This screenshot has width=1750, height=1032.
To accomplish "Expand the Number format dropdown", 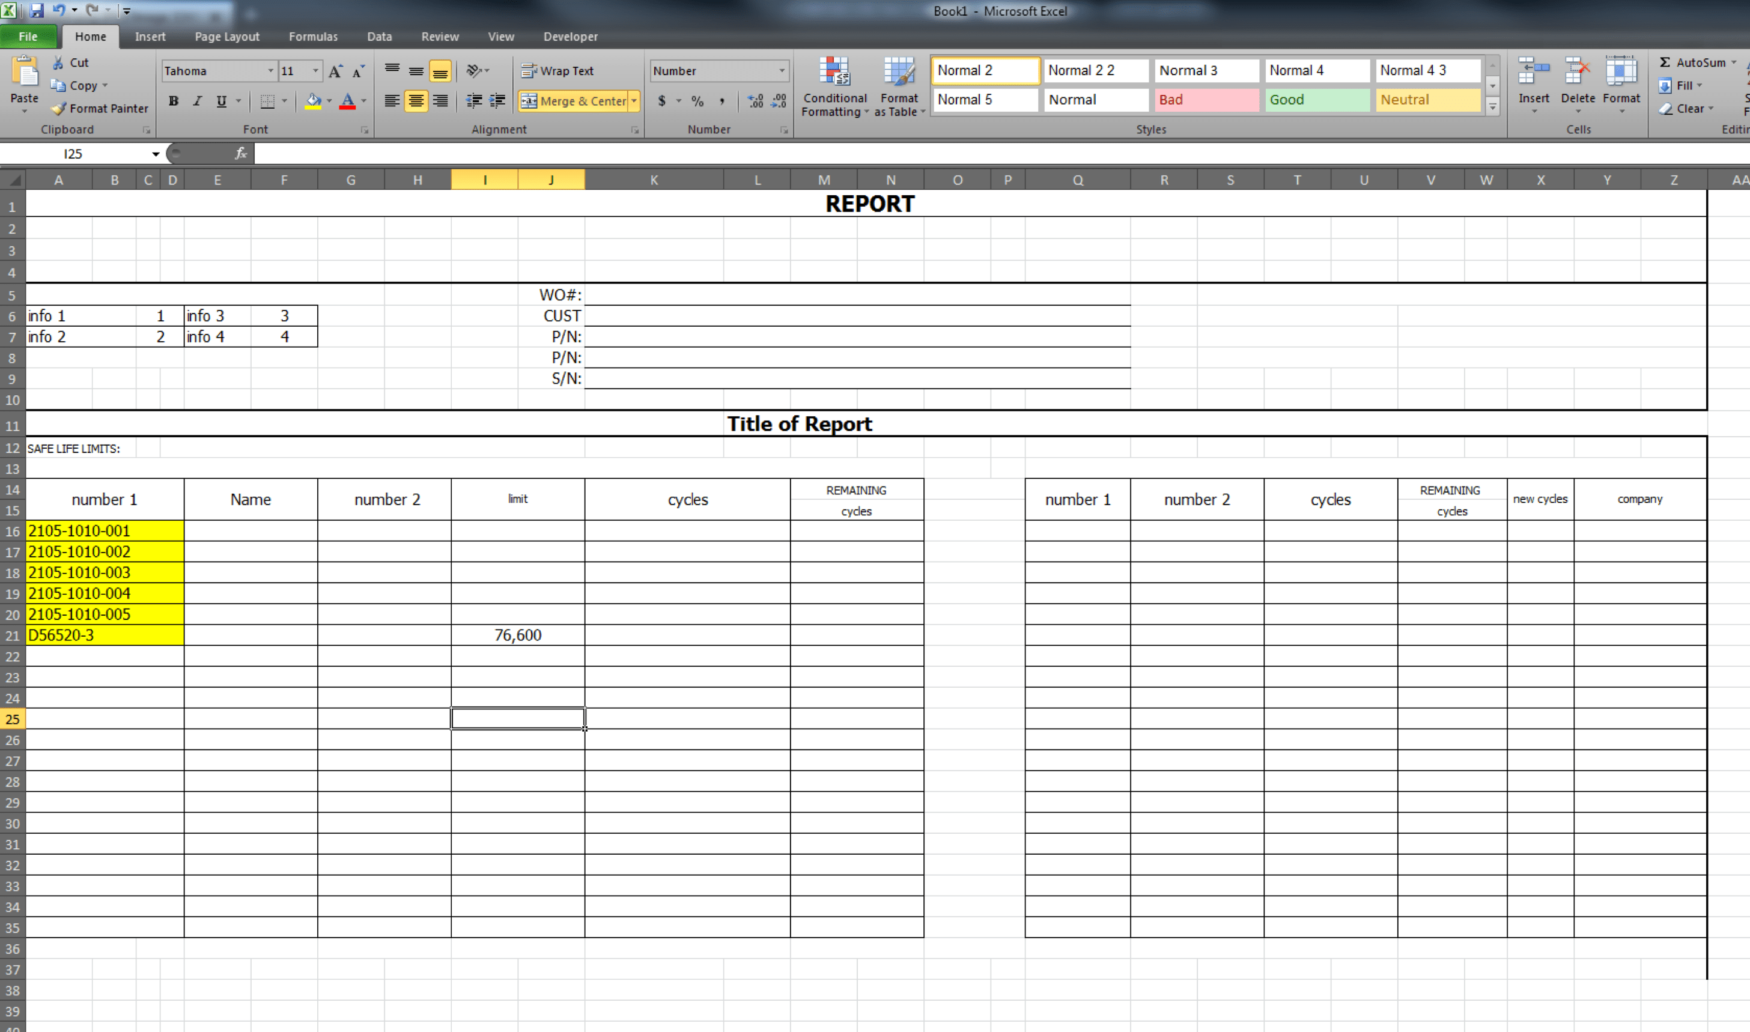I will pyautogui.click(x=782, y=71).
